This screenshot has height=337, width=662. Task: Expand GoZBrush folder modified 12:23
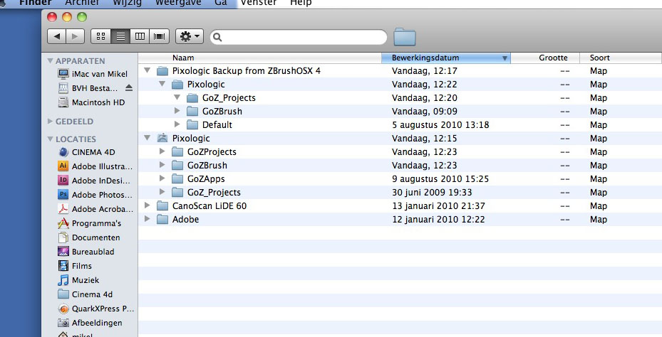pos(162,165)
